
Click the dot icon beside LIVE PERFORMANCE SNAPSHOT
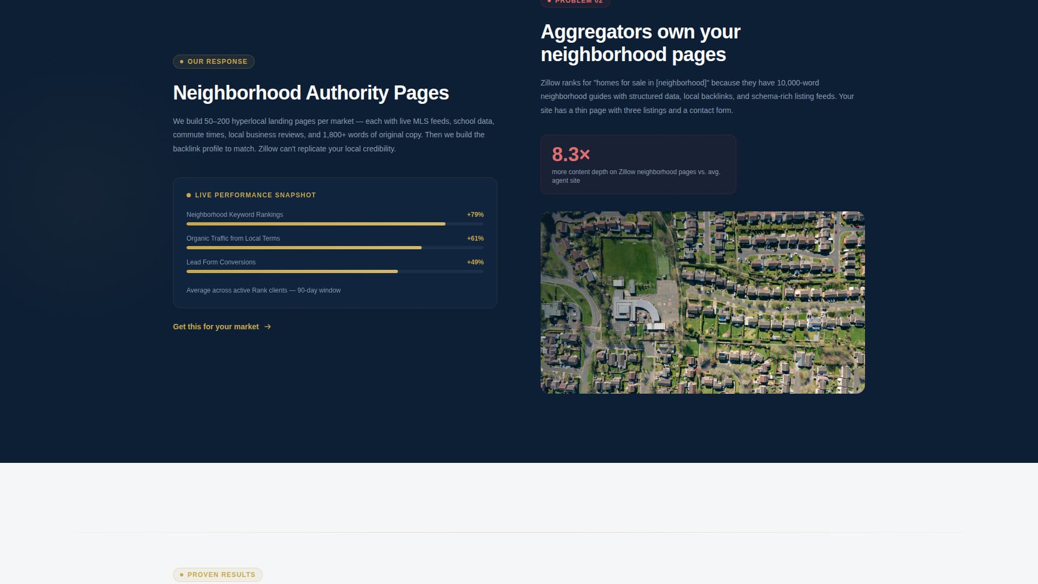188,195
